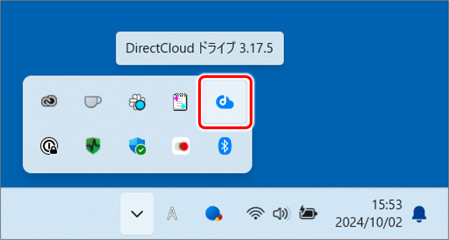Screen dimensions: 449x240
Task: Click the circular icon with padlock badge
Action: (x=49, y=146)
